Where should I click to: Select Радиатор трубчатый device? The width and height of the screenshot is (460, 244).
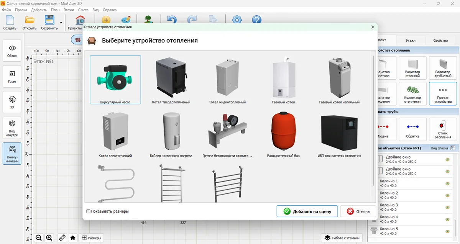click(x=443, y=68)
